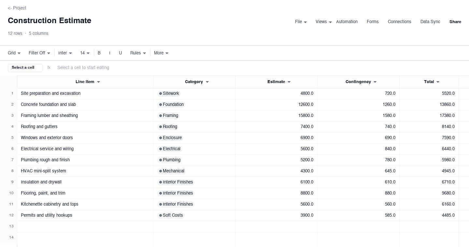Select cell 'Framing lumber and sheathing'
469x247 pixels.
(x=85, y=116)
